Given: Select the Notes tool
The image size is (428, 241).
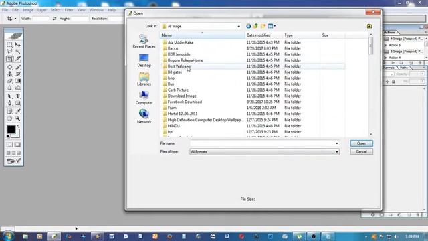Looking at the screenshot, I should coord(10,112).
